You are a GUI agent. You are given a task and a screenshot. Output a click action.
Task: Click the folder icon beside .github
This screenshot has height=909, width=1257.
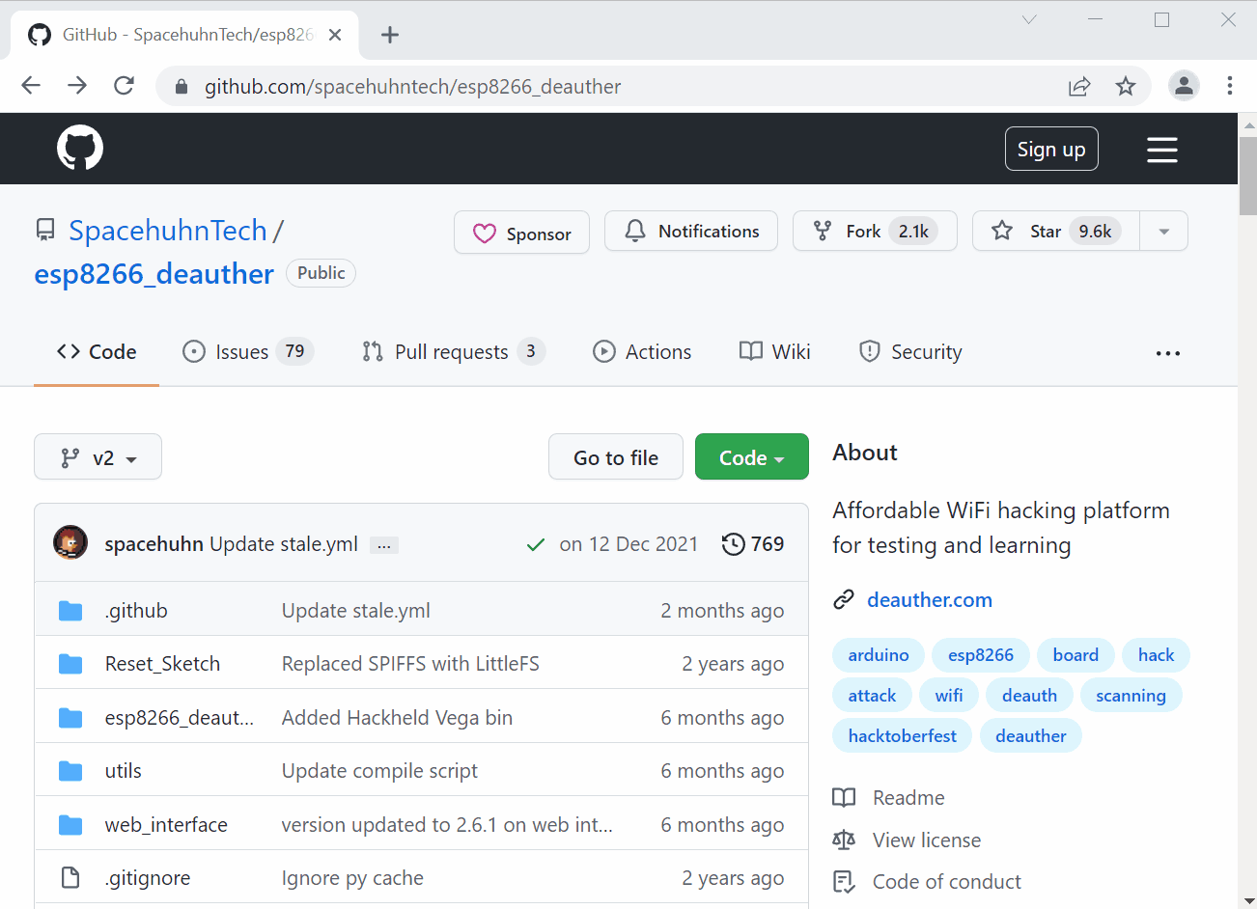point(70,611)
